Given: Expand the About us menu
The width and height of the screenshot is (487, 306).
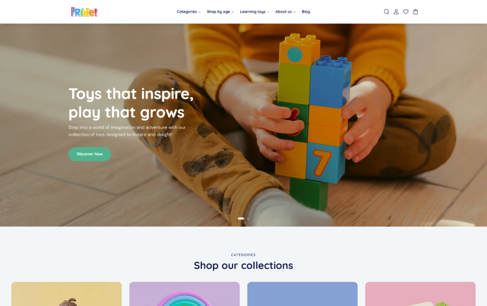Looking at the screenshot, I should pyautogui.click(x=285, y=12).
